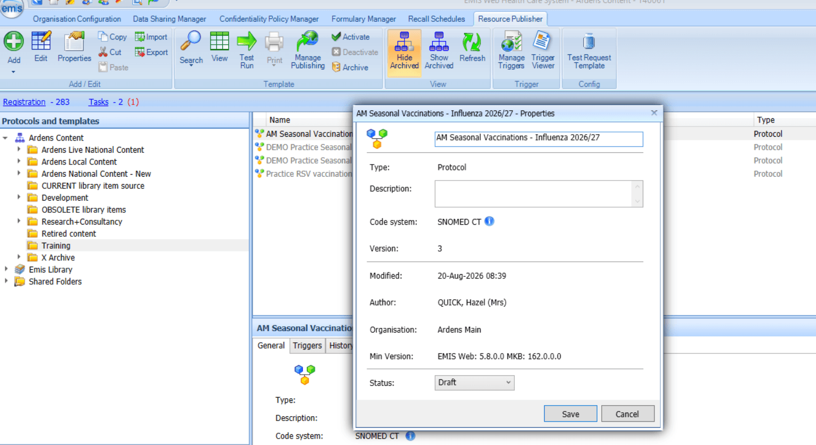The height and width of the screenshot is (445, 816).
Task: Select the General tab in details pane
Action: (271, 345)
